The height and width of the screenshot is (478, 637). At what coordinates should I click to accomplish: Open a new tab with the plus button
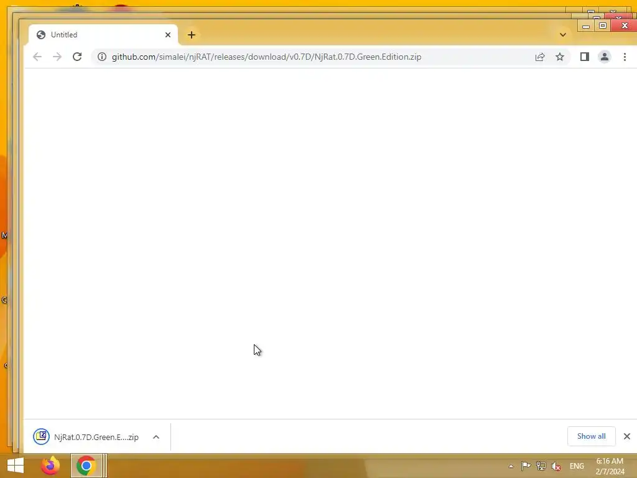pos(192,35)
